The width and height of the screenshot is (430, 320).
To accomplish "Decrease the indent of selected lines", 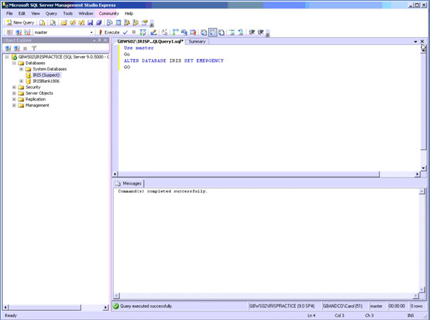I will tap(252, 32).
